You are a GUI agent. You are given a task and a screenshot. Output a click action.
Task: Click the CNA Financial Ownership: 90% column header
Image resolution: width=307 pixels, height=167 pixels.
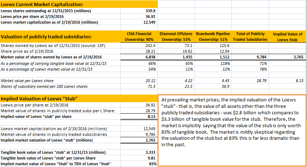(139, 37)
